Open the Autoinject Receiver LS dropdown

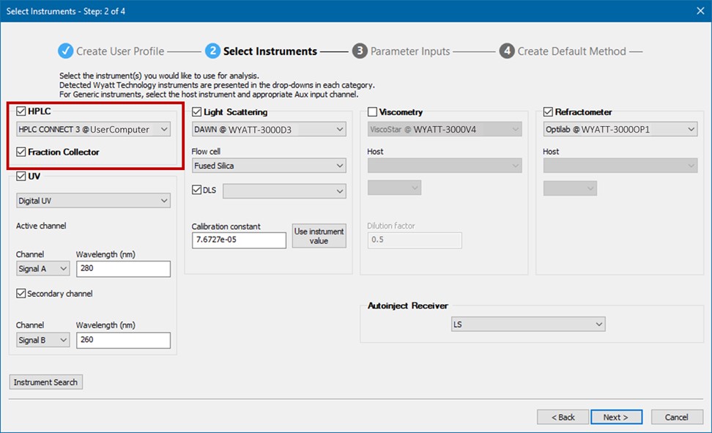528,325
